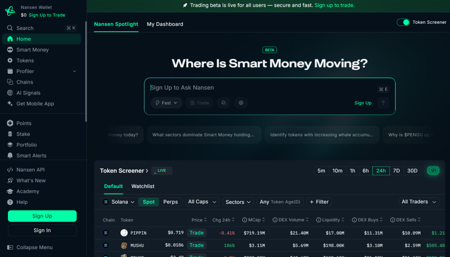
Task: Click the Smart Alerts bell icon
Action: pyautogui.click(x=10, y=156)
